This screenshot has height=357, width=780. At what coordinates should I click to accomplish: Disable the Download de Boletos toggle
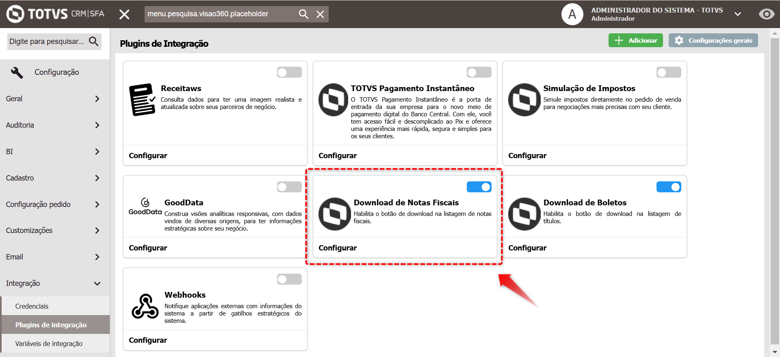coord(669,187)
